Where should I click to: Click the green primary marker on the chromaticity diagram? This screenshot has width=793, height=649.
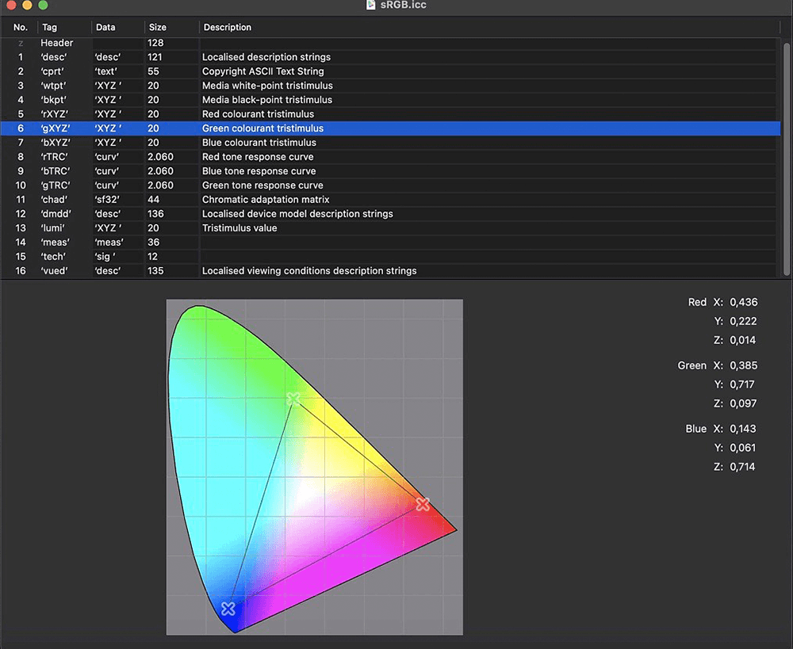click(x=293, y=399)
